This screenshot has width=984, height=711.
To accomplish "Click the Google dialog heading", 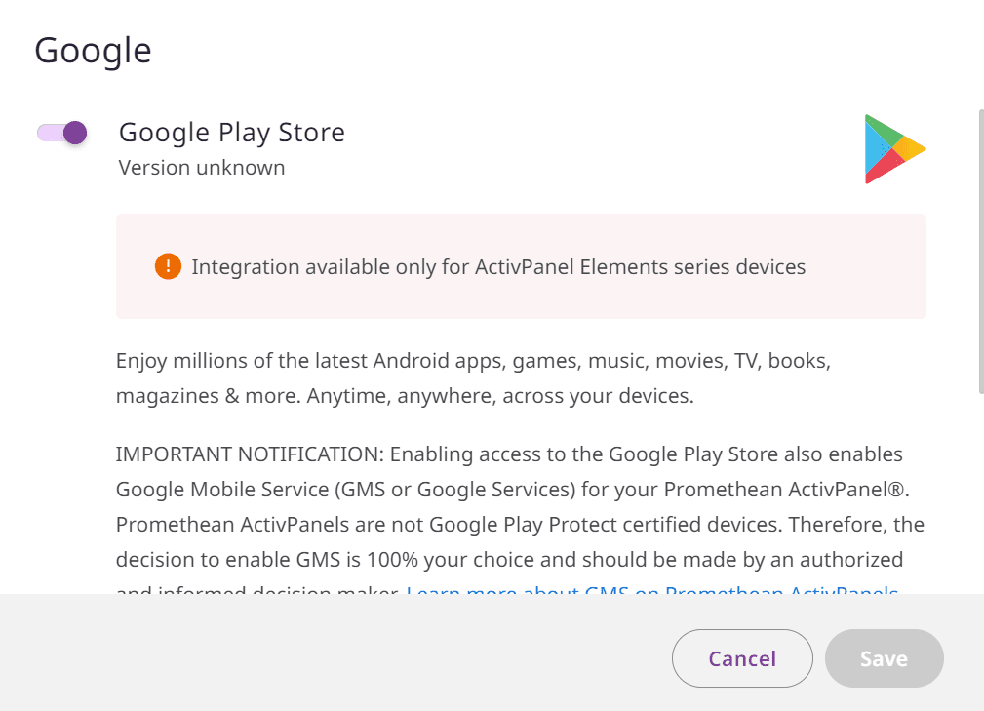I will coord(93,50).
